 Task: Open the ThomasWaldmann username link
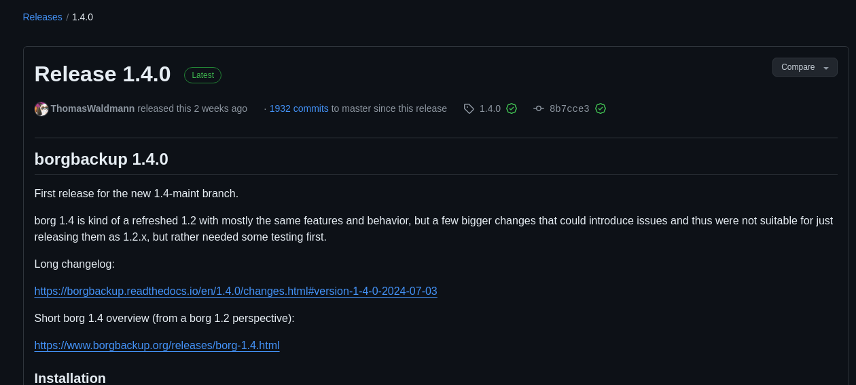92,108
